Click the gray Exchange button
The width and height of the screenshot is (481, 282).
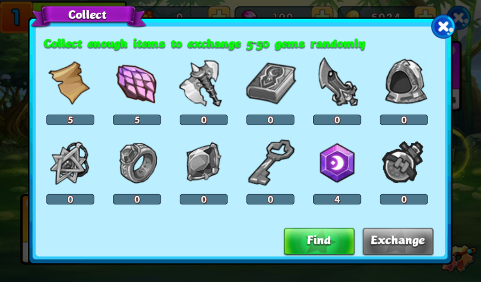coord(398,241)
